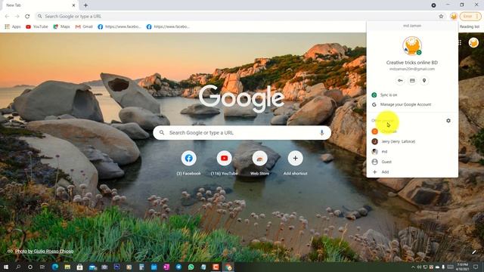This screenshot has height=272, width=484.
Task: Click the Google search box on page
Action: [242, 133]
